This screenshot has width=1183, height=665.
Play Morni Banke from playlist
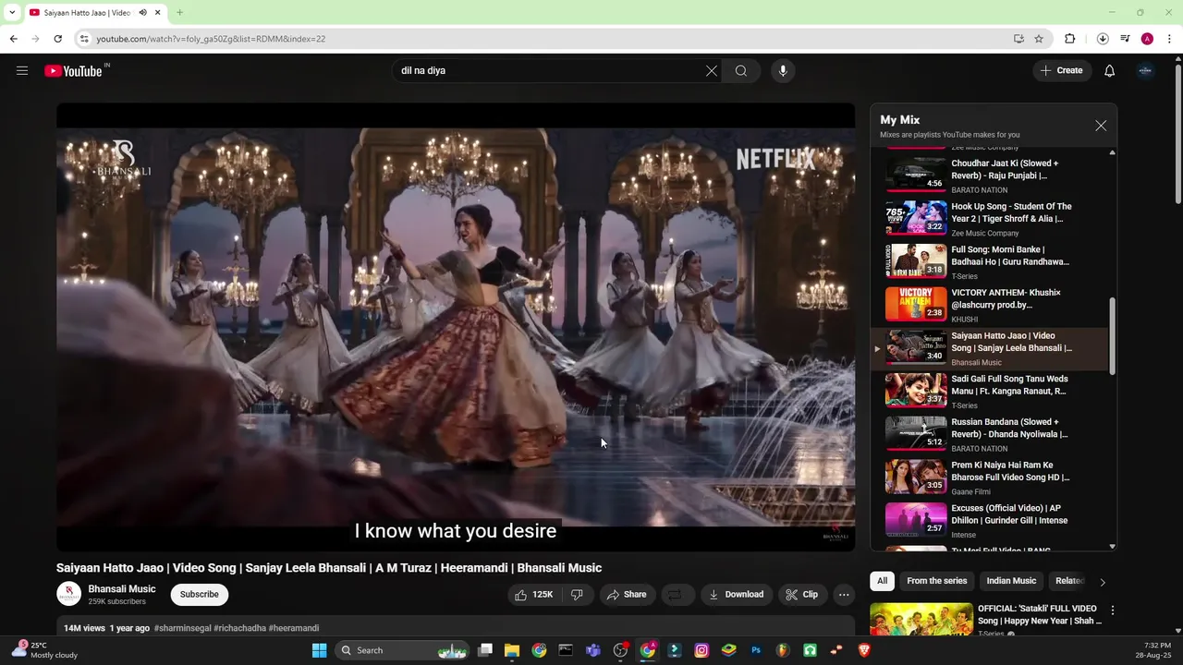point(991,262)
